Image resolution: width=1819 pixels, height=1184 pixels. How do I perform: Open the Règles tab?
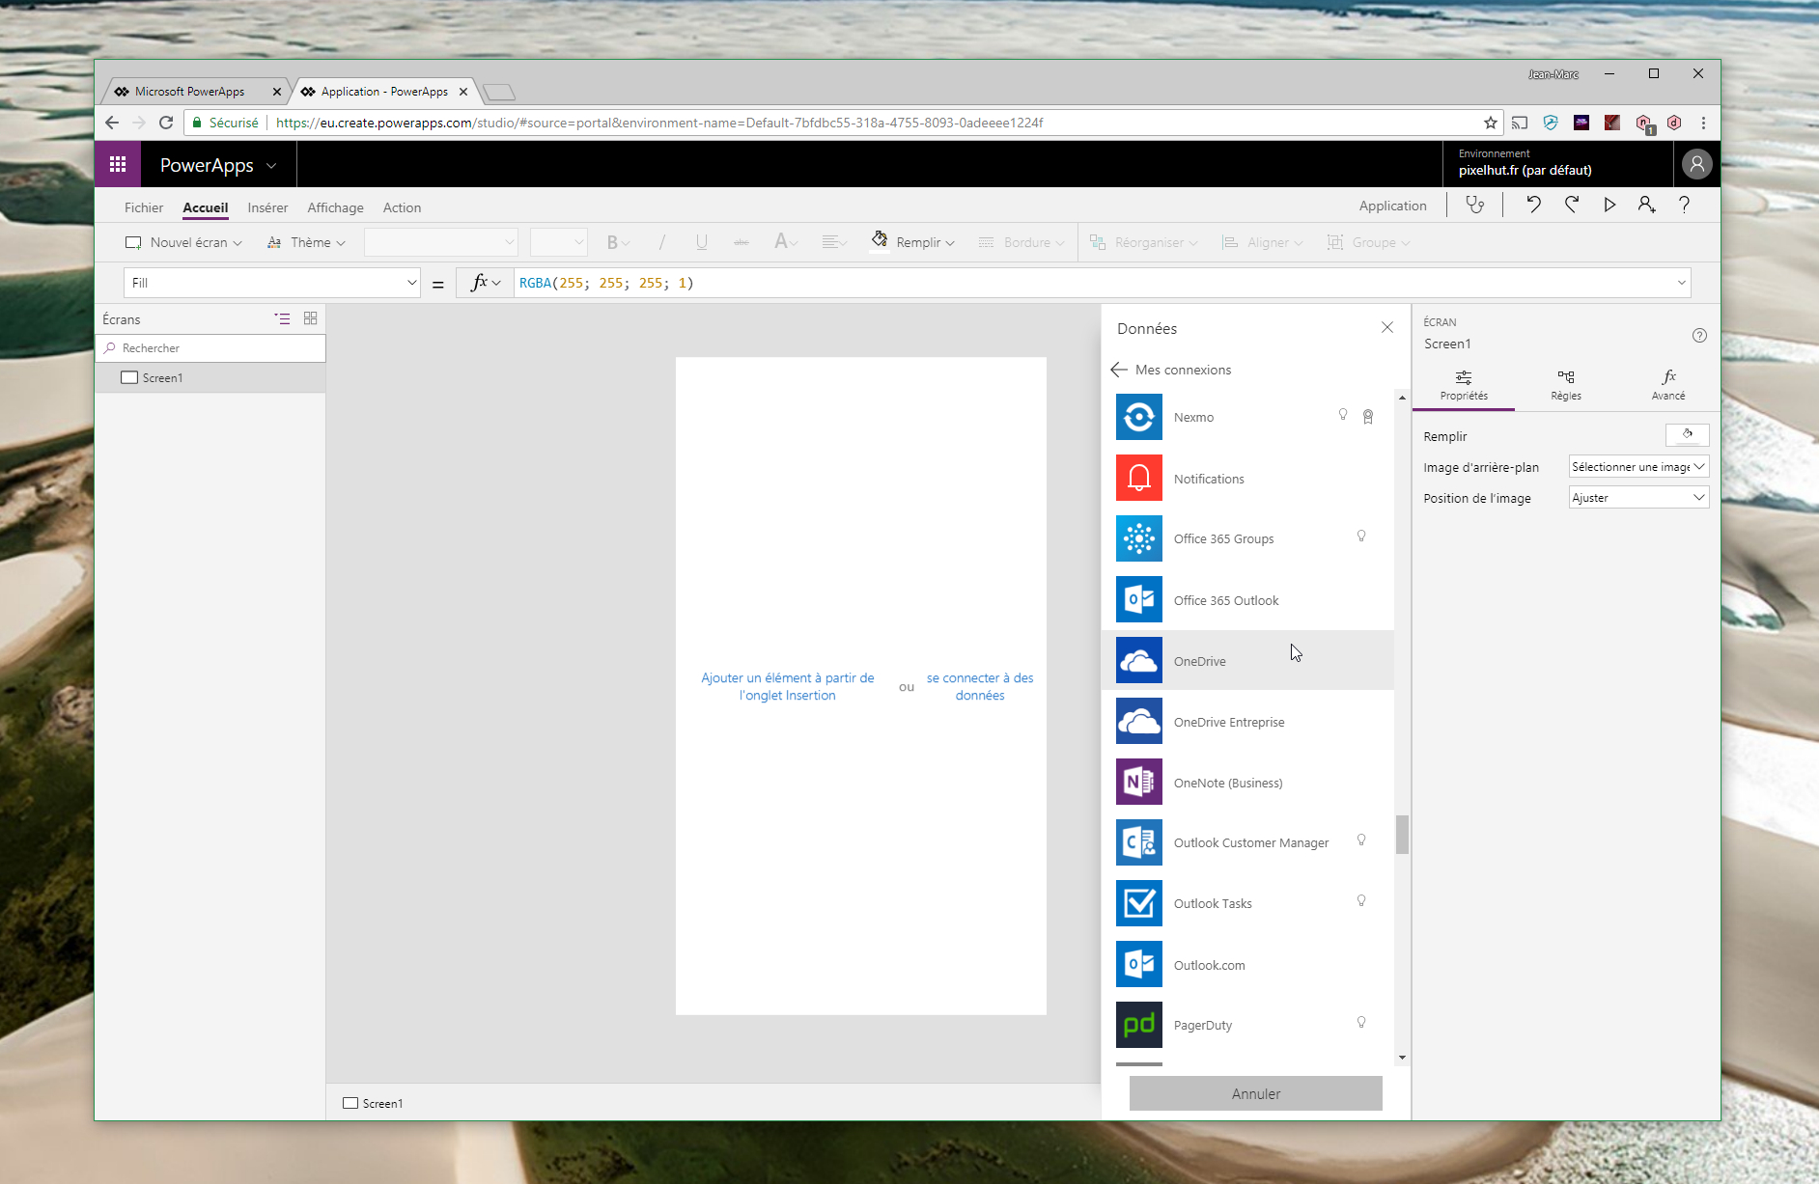point(1566,384)
